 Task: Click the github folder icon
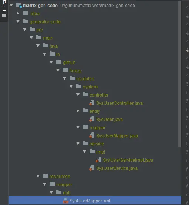point(59,62)
